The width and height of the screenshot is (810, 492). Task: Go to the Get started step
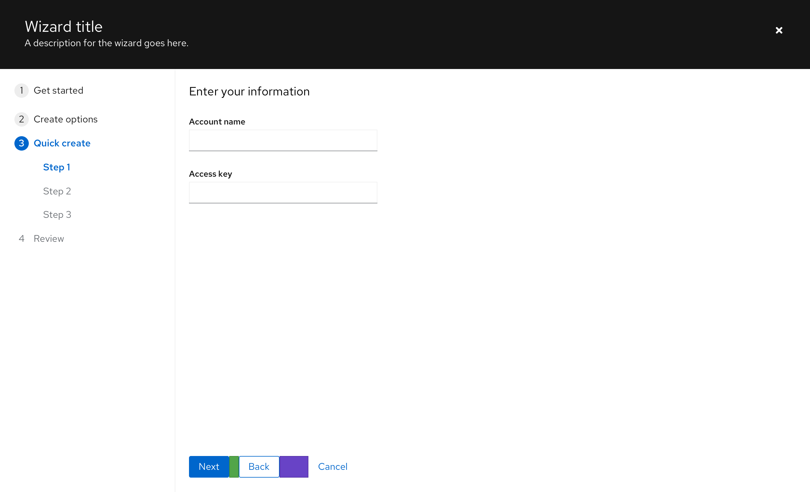click(58, 90)
